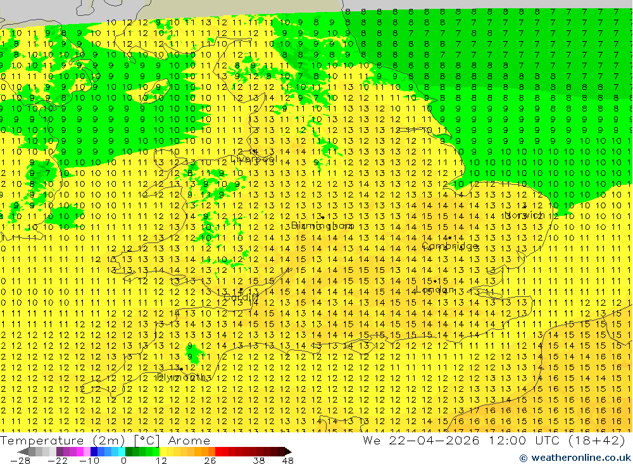This screenshot has height=464, width=633.
Task: Click the Cambridge city label
Action: [x=449, y=246]
